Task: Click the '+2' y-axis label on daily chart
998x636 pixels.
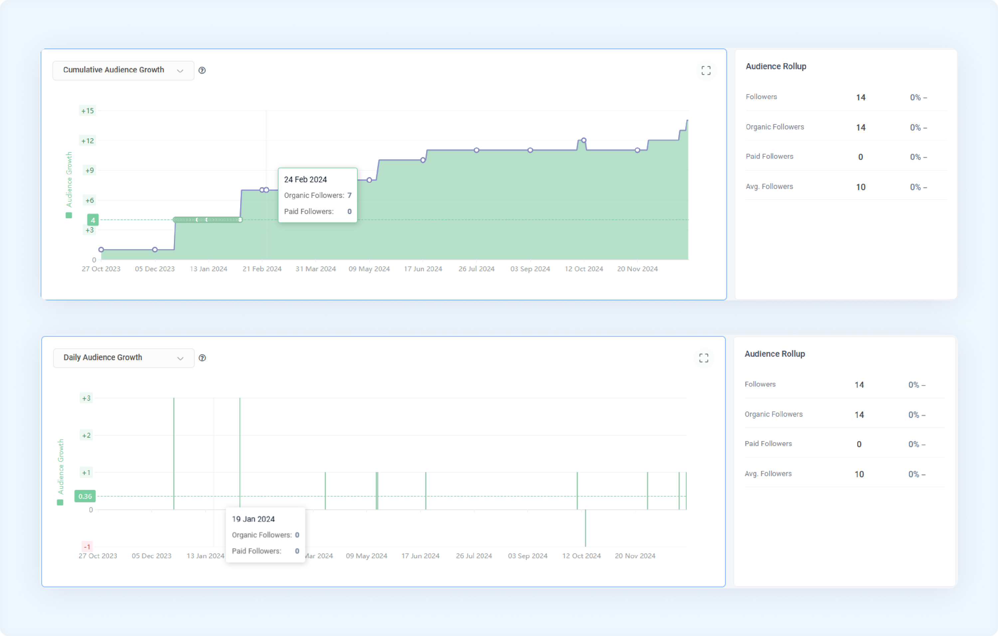Action: click(x=86, y=435)
